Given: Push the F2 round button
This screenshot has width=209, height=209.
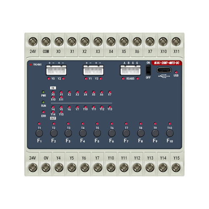Looking at the screenshot, I should pos(54,133).
